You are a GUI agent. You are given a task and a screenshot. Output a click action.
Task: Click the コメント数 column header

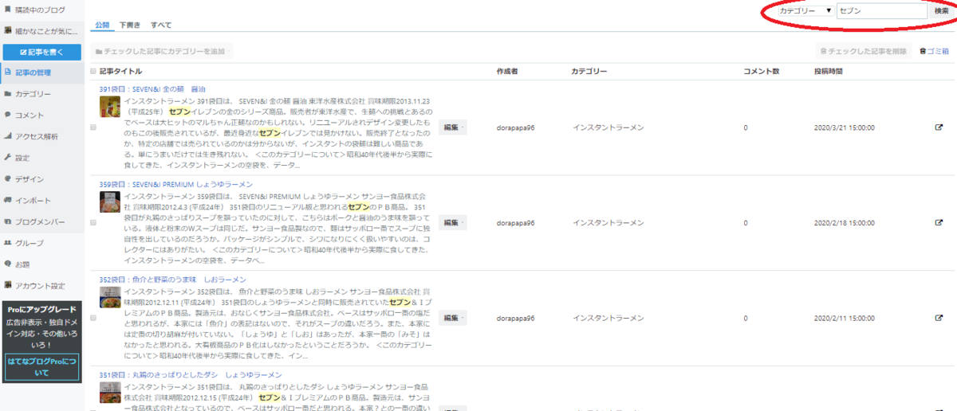coord(761,72)
